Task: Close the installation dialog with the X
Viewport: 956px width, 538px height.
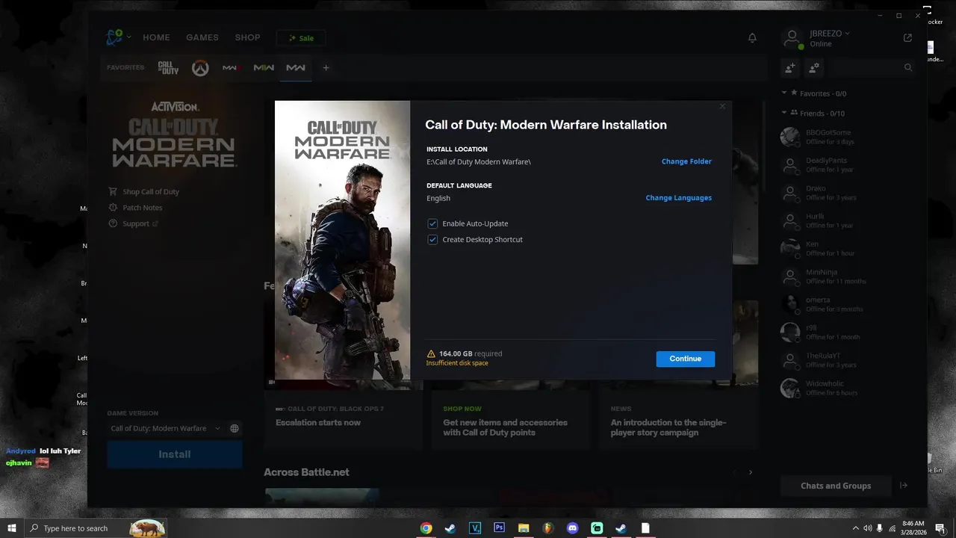Action: tap(722, 106)
